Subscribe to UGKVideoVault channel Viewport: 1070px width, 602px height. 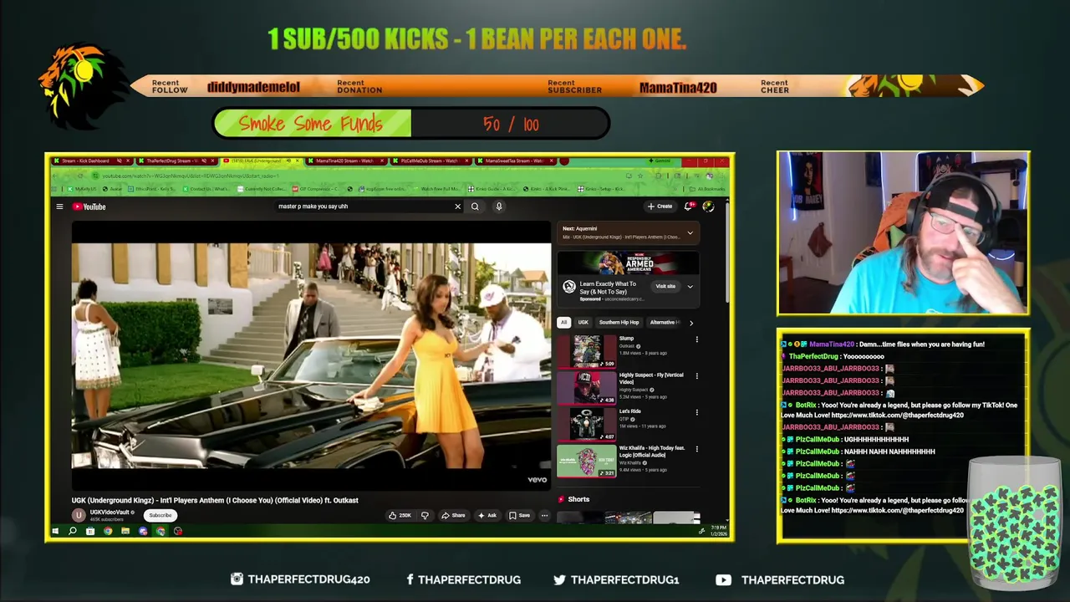point(160,516)
